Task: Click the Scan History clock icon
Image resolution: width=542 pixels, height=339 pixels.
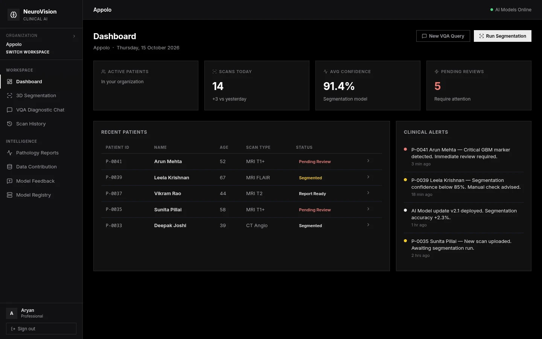Action: [x=10, y=124]
